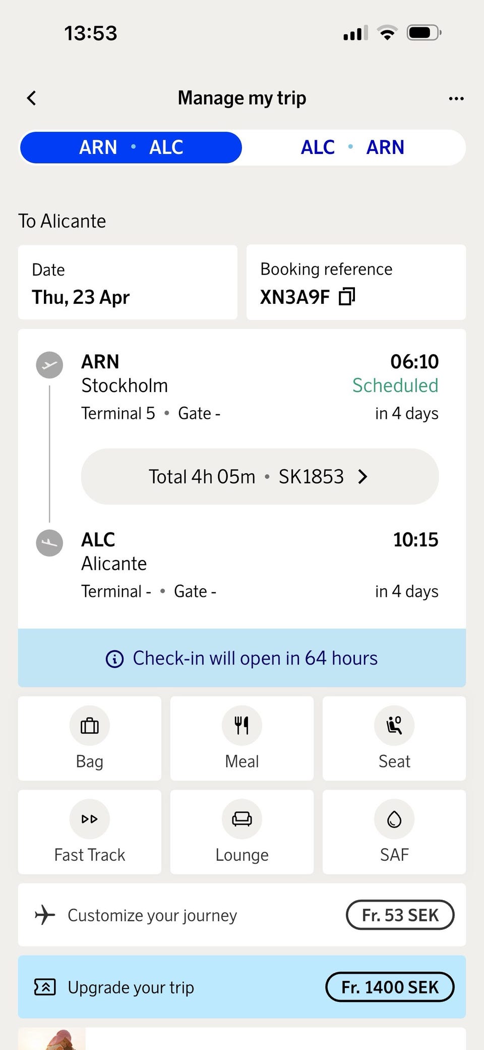Open the SAF fuel option
484x1050 pixels.
(394, 832)
